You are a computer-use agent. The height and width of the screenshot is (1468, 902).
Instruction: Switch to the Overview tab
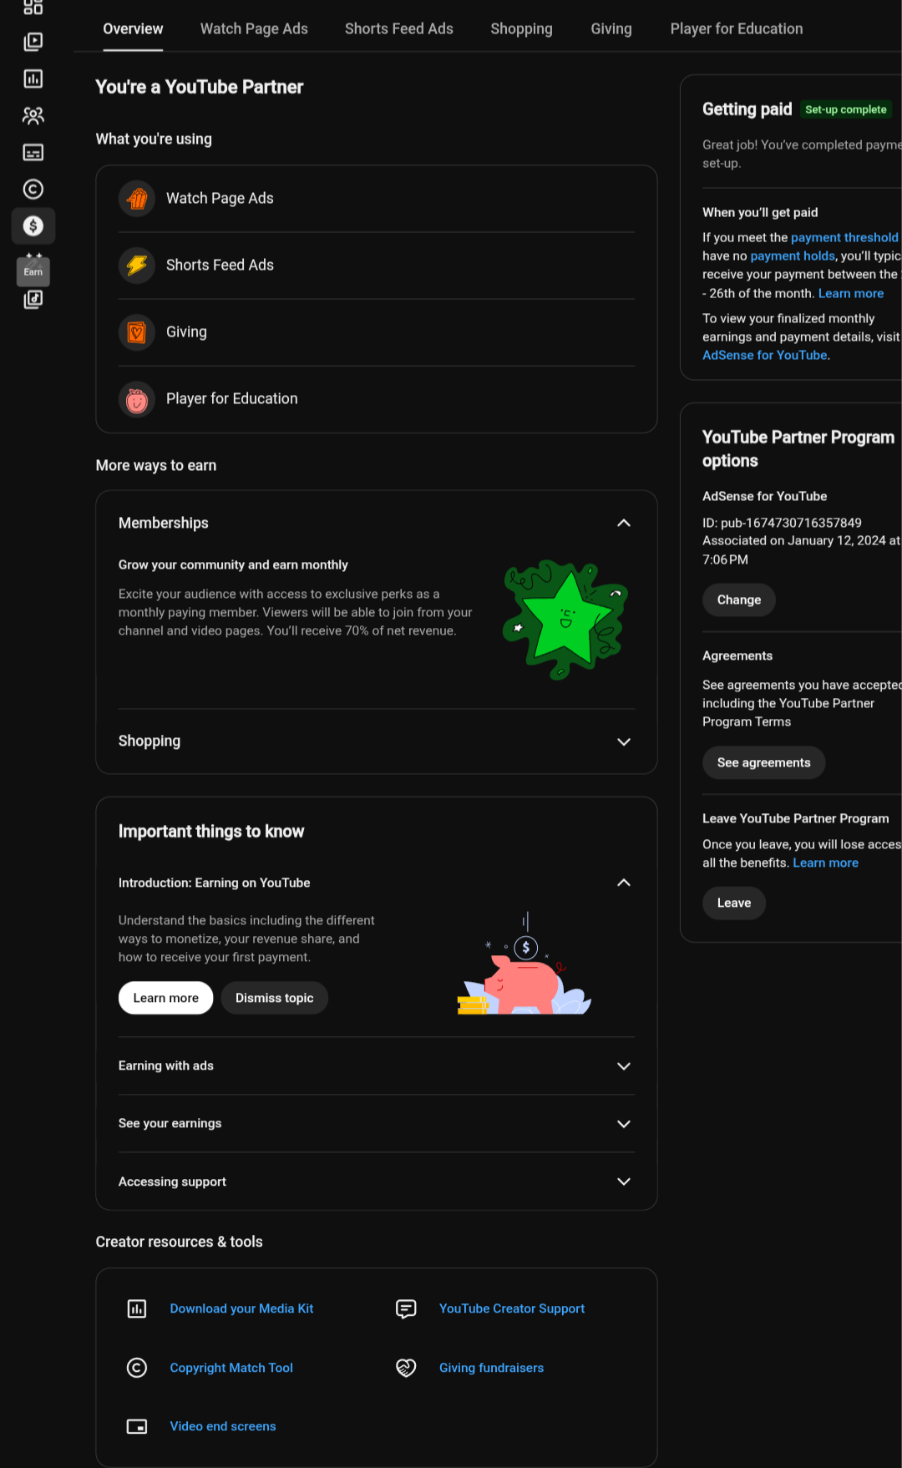point(133,29)
